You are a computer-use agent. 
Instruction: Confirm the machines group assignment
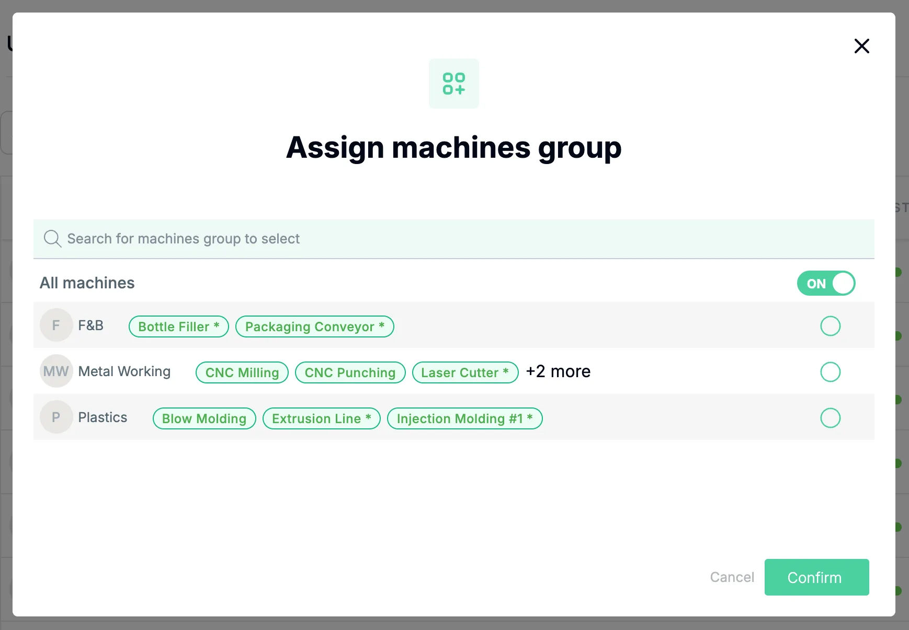(817, 577)
